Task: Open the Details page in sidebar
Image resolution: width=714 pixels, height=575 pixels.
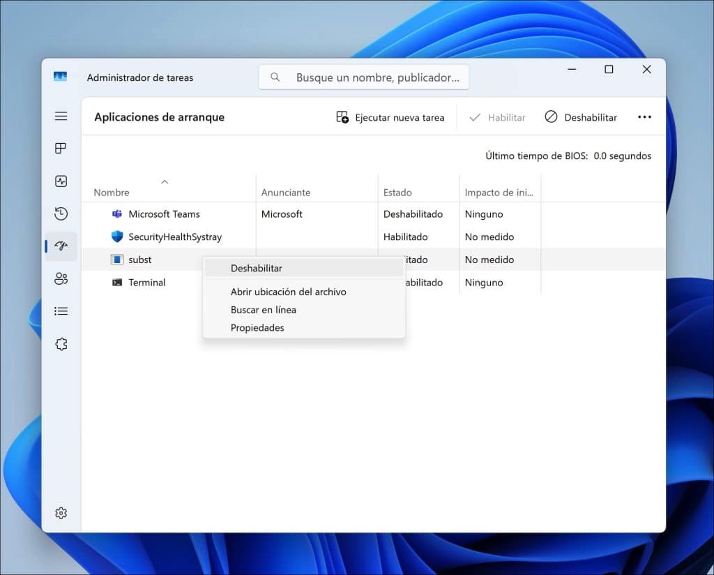Action: pos(61,311)
